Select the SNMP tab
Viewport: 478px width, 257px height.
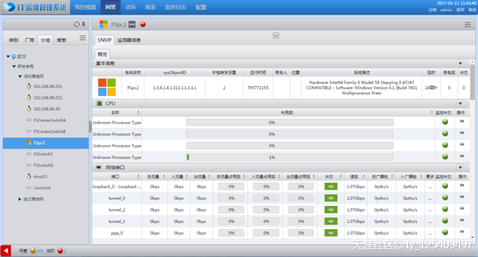click(x=104, y=40)
